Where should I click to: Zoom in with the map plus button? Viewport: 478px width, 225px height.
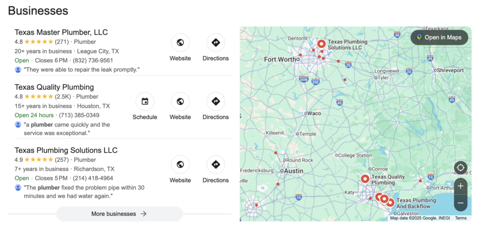[x=461, y=186]
